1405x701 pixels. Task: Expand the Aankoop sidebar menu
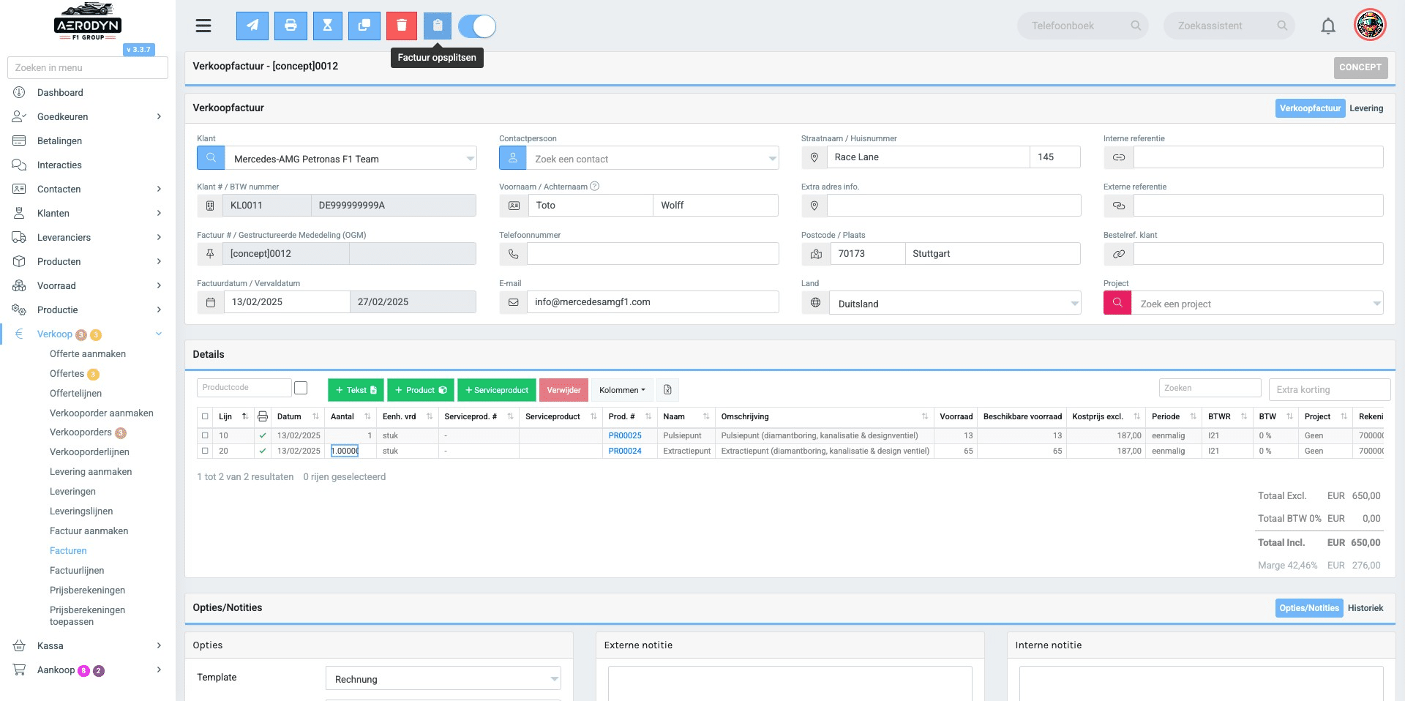pos(88,670)
